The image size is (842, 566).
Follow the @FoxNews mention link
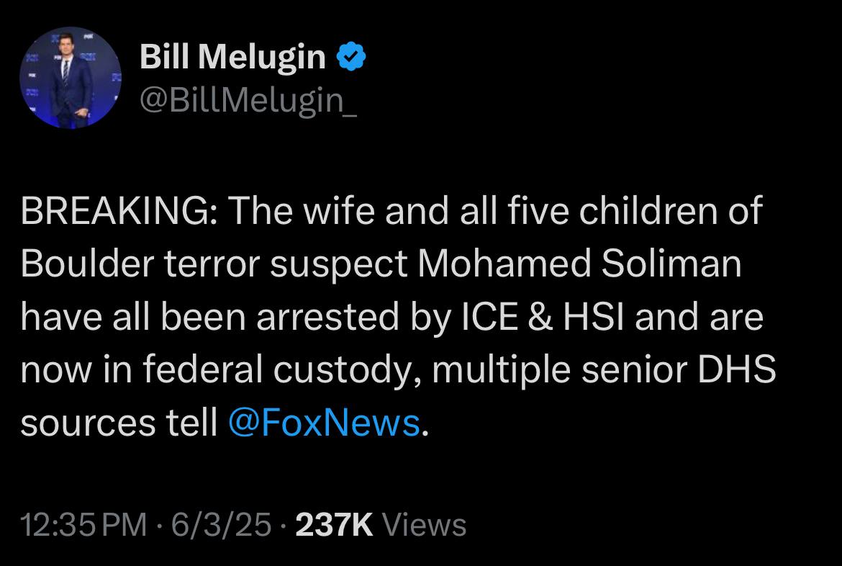point(324,423)
